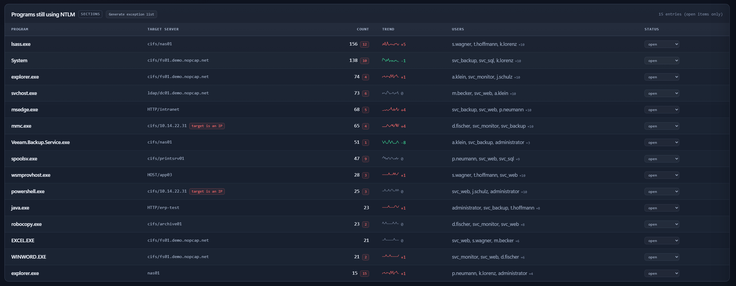This screenshot has height=286, width=736.
Task: Click Generate exception list button
Action: (131, 14)
